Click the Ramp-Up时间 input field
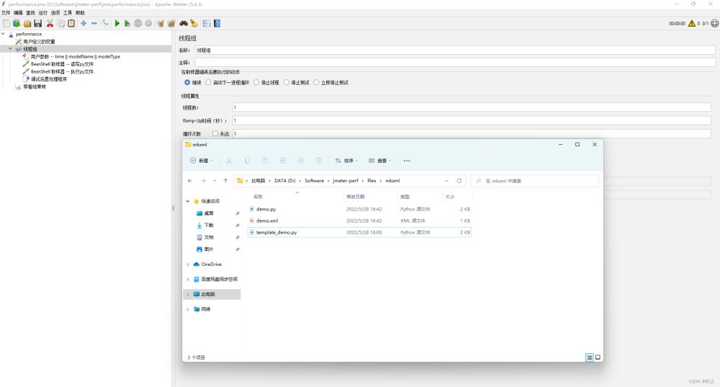 coord(472,120)
